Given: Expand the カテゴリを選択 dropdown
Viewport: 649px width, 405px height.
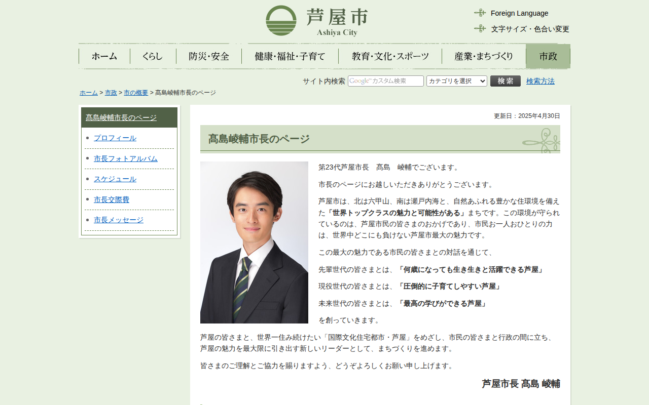Looking at the screenshot, I should coord(456,81).
